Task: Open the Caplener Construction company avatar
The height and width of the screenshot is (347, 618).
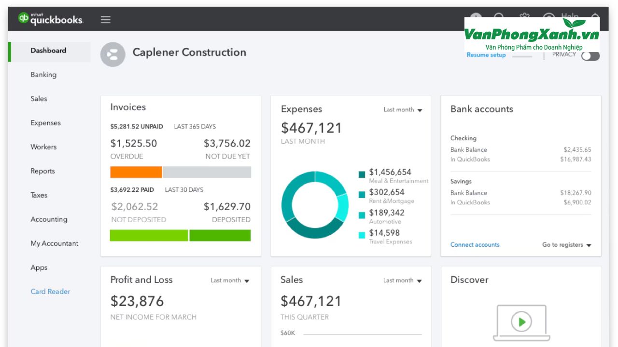Action: click(x=113, y=54)
